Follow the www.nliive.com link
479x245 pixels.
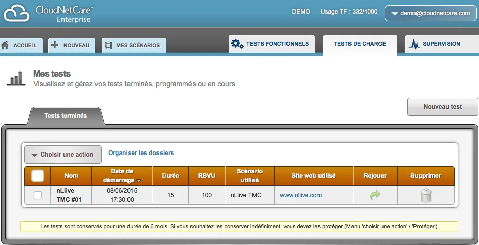click(301, 195)
